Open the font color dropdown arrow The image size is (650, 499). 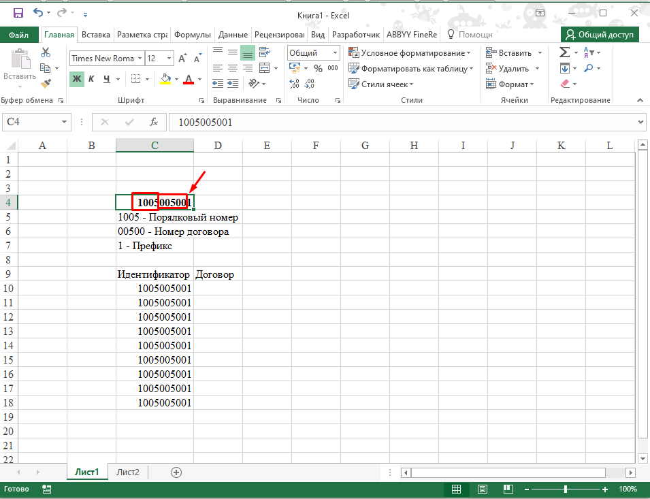[200, 79]
